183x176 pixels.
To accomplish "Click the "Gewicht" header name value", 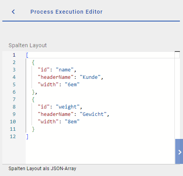I will click(x=93, y=114).
